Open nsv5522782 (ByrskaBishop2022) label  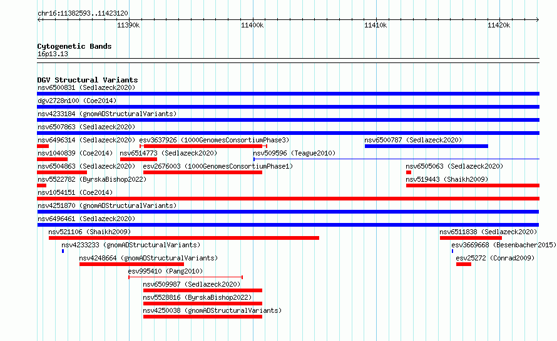(92, 179)
